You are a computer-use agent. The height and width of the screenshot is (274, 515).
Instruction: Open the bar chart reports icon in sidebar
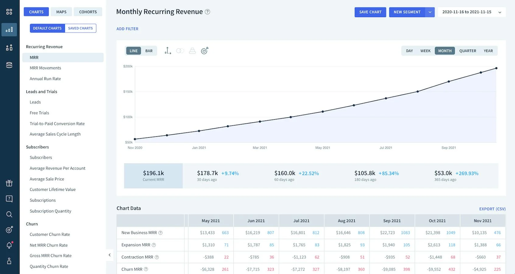[x=9, y=30]
